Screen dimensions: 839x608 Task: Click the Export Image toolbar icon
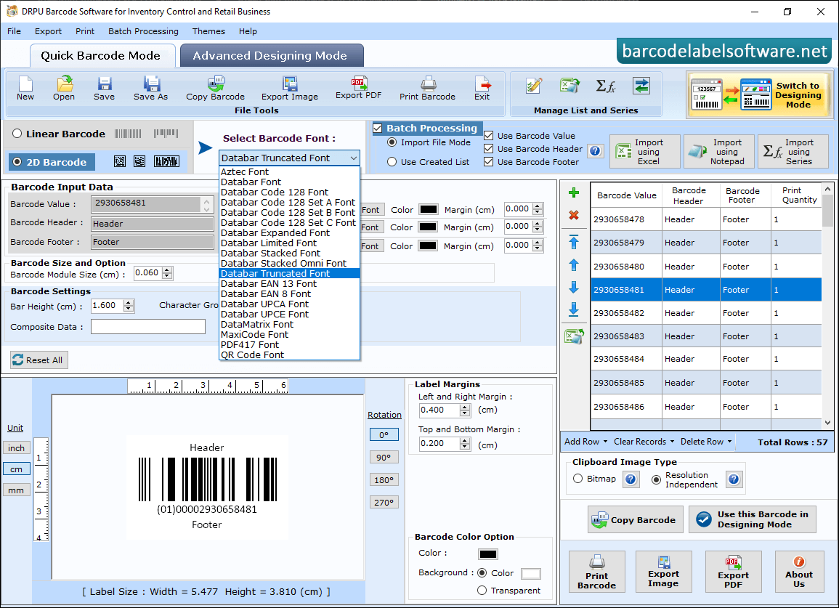pyautogui.click(x=290, y=84)
